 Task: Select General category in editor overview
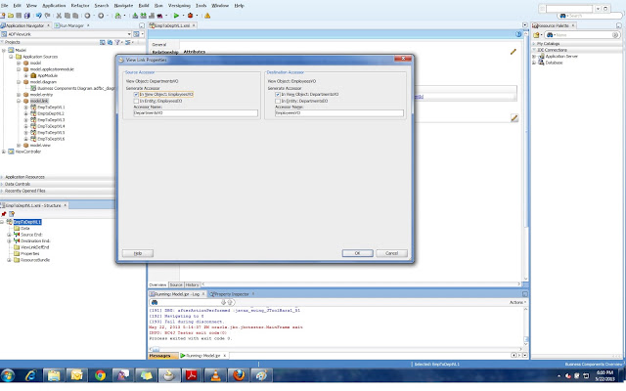point(158,45)
